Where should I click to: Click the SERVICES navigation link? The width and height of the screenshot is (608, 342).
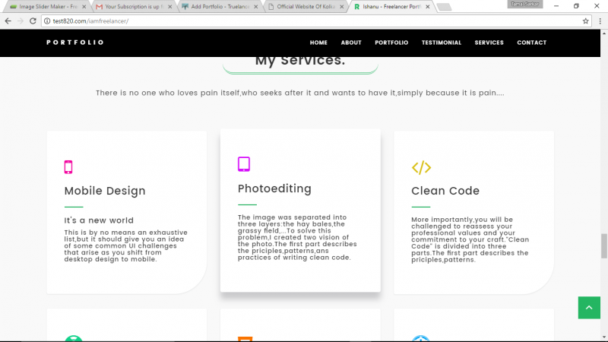click(489, 43)
